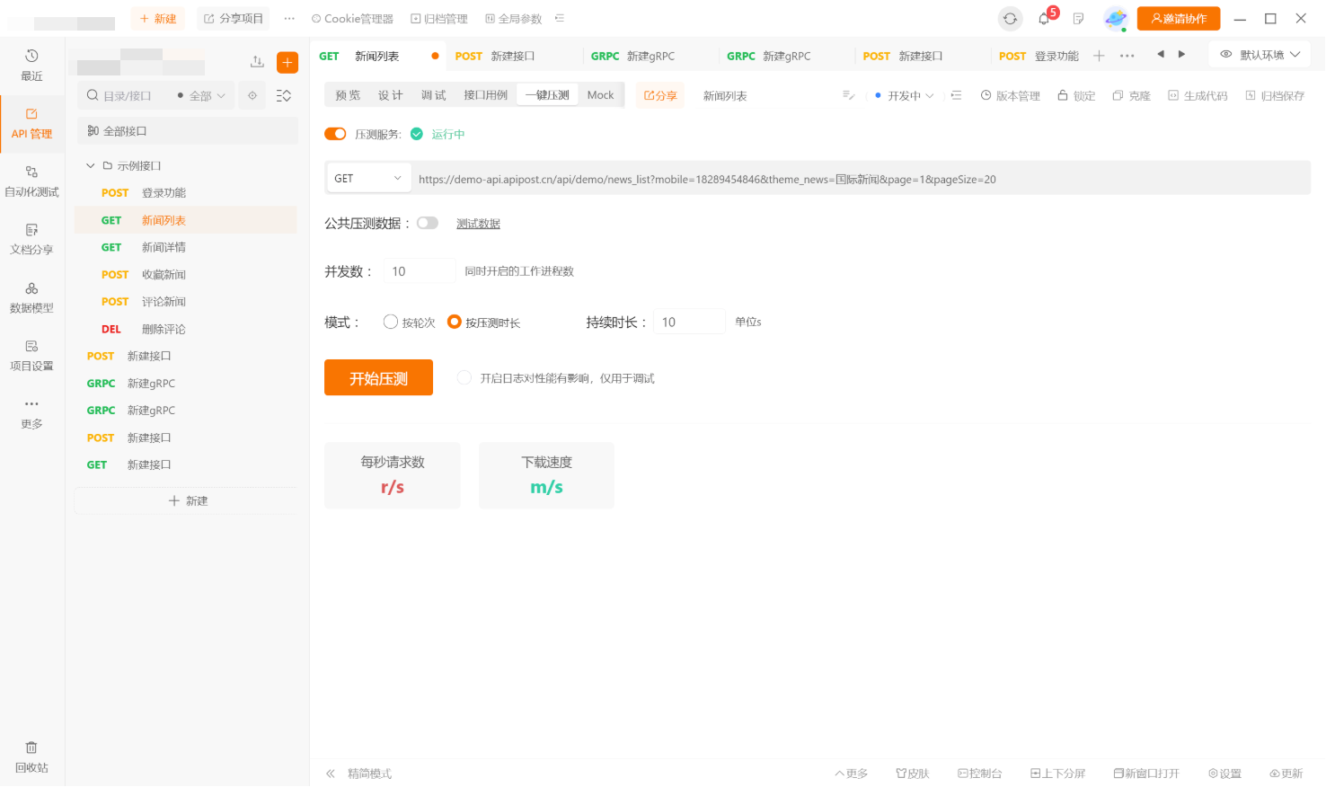Select DEL 删除评论 in the tree
This screenshot has width=1326, height=787.
coord(185,329)
